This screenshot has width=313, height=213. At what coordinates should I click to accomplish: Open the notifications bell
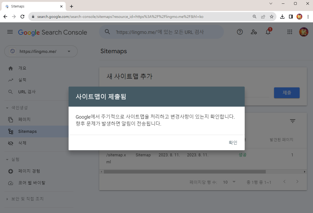click(x=268, y=32)
